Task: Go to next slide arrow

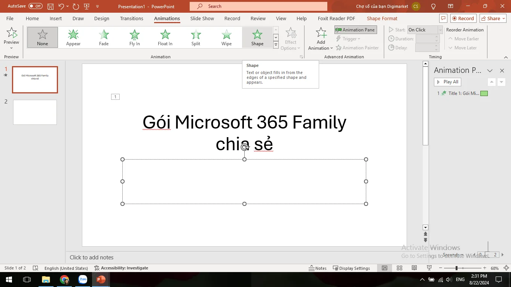Action: click(x=425, y=240)
